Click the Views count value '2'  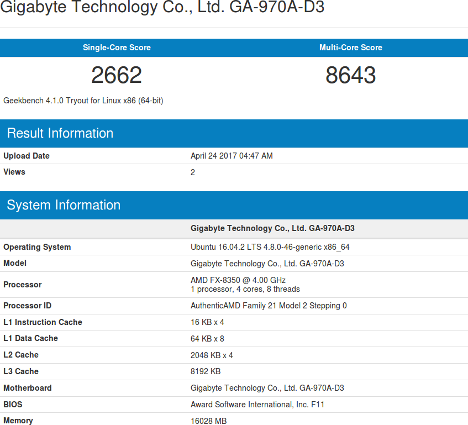click(193, 172)
